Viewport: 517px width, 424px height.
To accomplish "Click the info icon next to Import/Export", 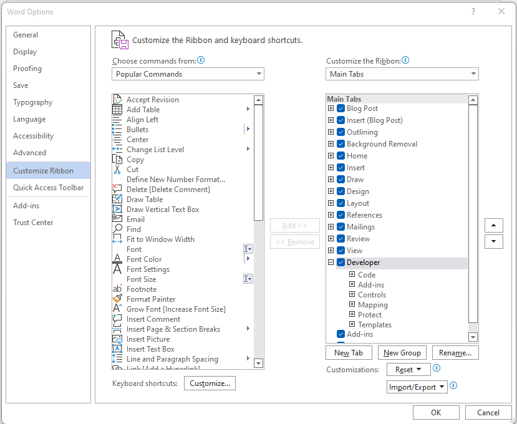I will 453,385.
